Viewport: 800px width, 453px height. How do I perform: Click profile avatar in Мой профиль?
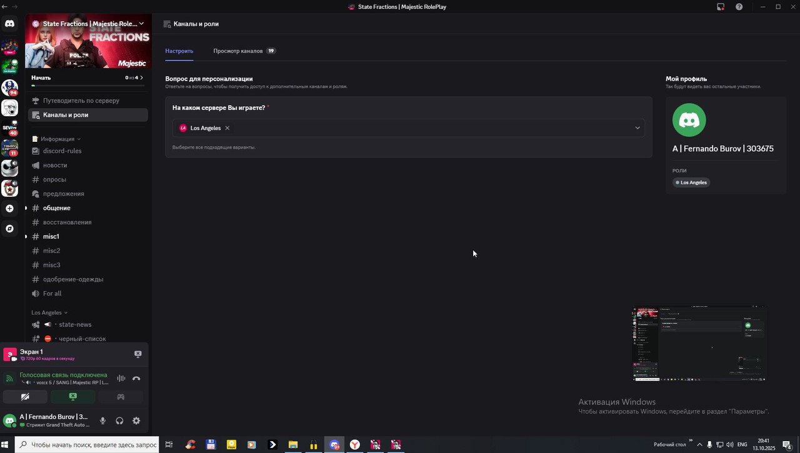tap(689, 120)
